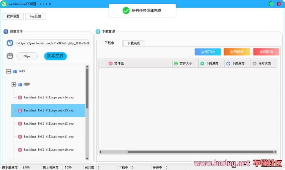Click the 下载进度 header checkmark icon
Image resolution: width=285 pixels, height=170 pixels.
[202, 63]
